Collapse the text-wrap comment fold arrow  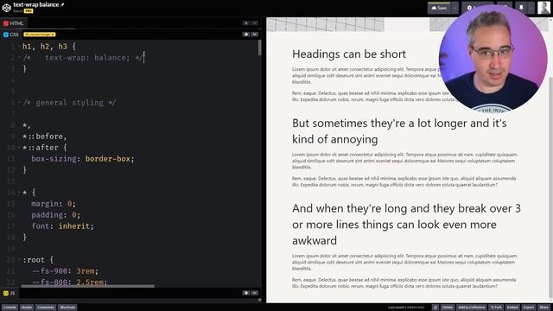(19, 58)
